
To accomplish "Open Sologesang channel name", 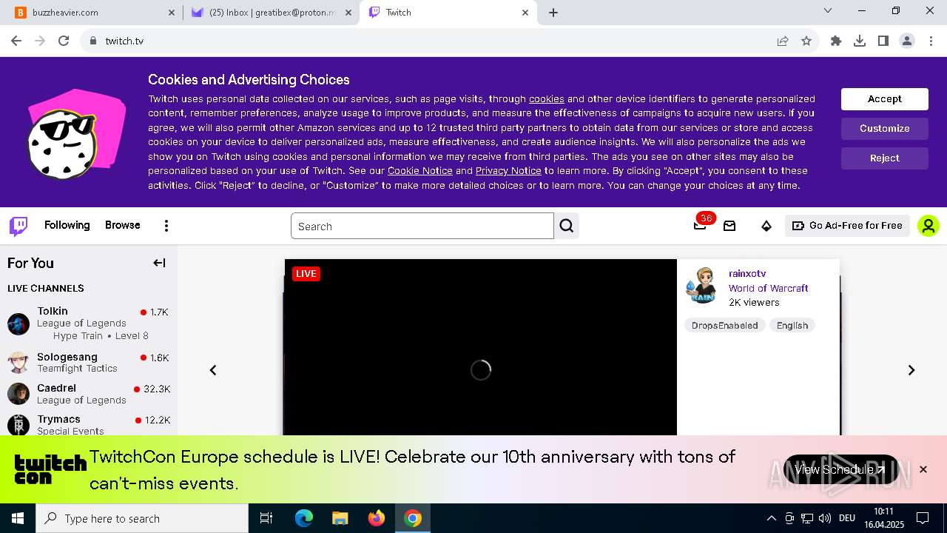I will click(x=67, y=357).
